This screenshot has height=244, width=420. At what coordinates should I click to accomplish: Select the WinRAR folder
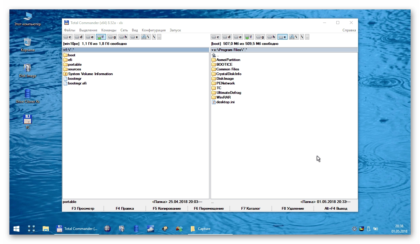pyautogui.click(x=221, y=97)
